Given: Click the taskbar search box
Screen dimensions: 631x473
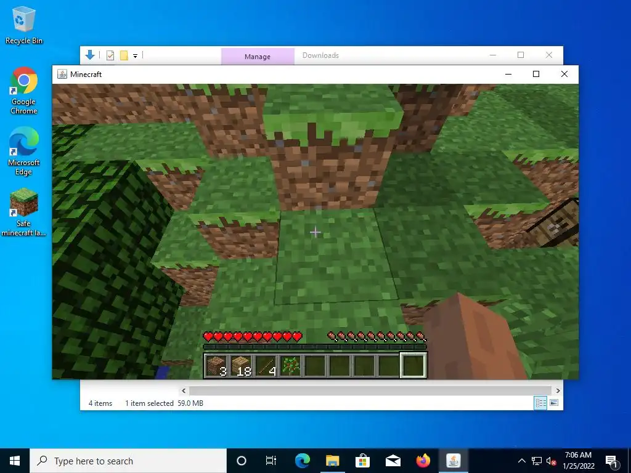Looking at the screenshot, I should (x=128, y=461).
